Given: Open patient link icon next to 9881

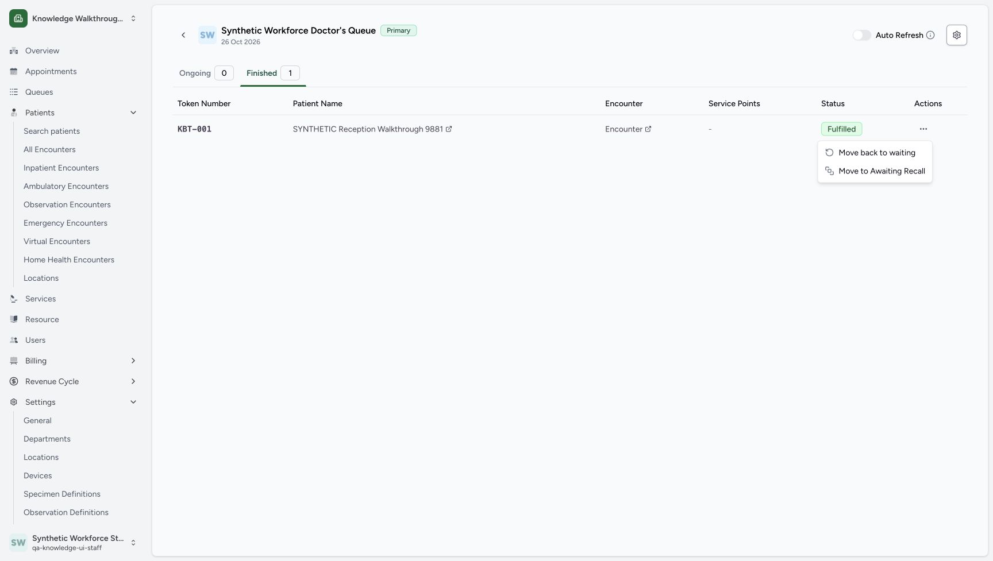Looking at the screenshot, I should [449, 129].
